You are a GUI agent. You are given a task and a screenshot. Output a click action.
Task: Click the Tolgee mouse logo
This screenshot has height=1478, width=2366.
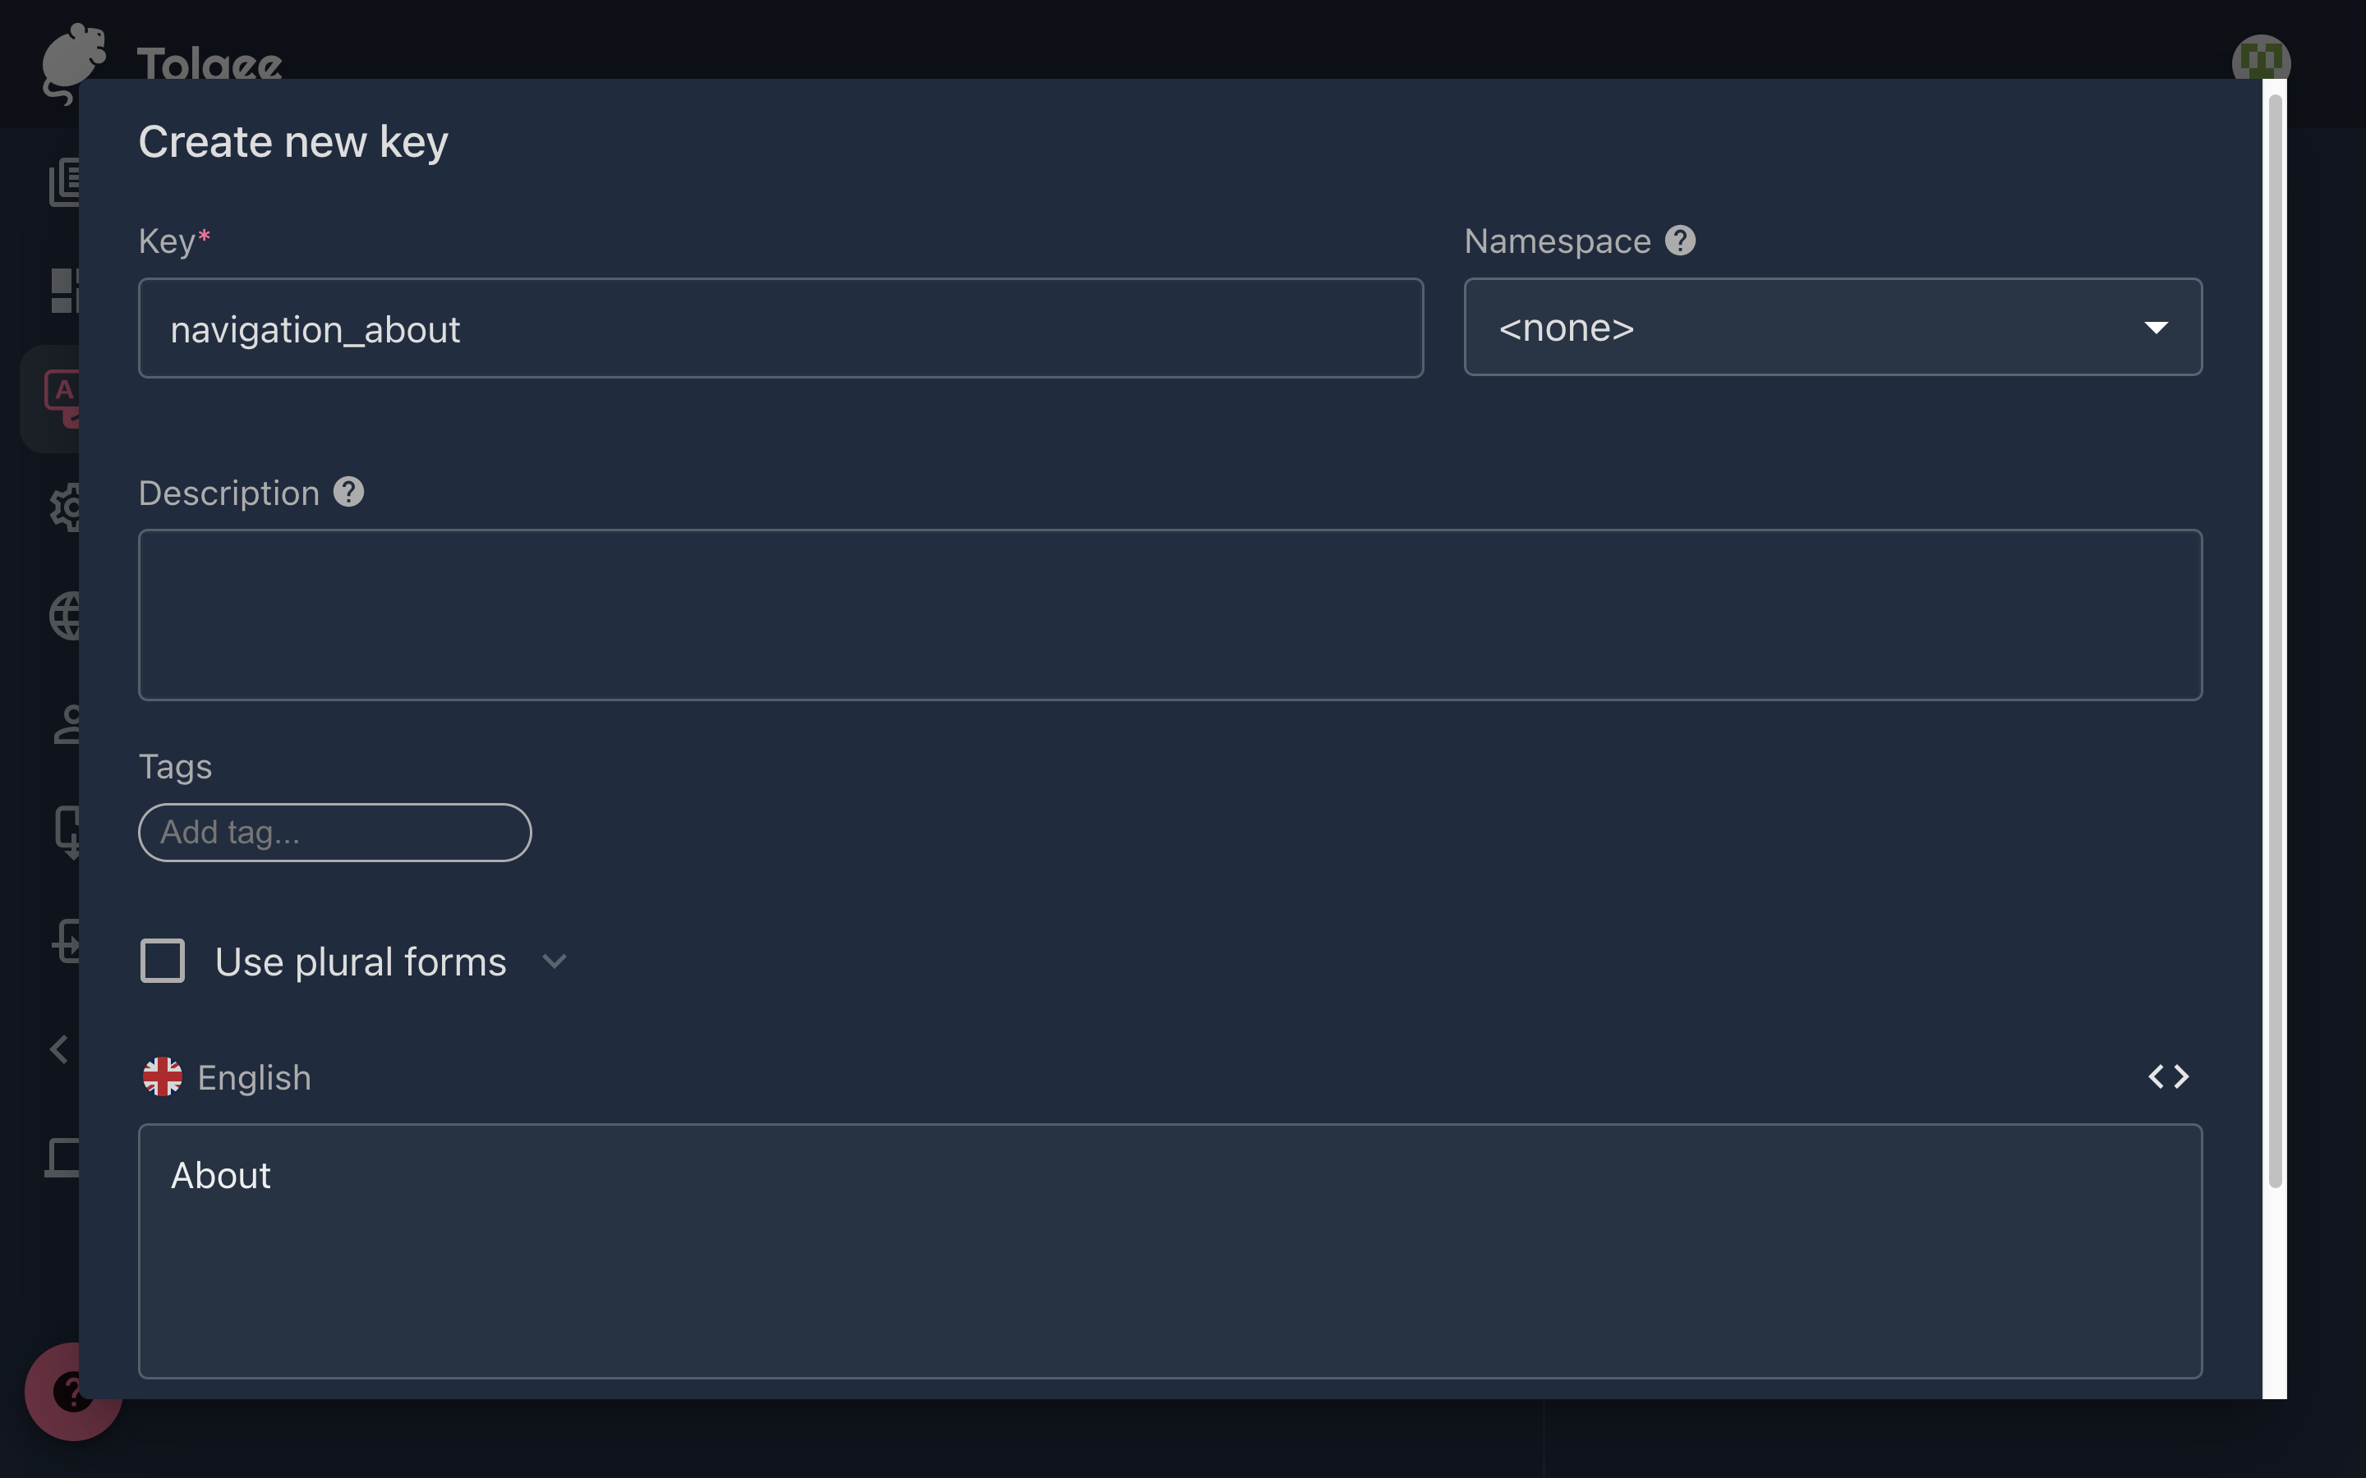[73, 61]
